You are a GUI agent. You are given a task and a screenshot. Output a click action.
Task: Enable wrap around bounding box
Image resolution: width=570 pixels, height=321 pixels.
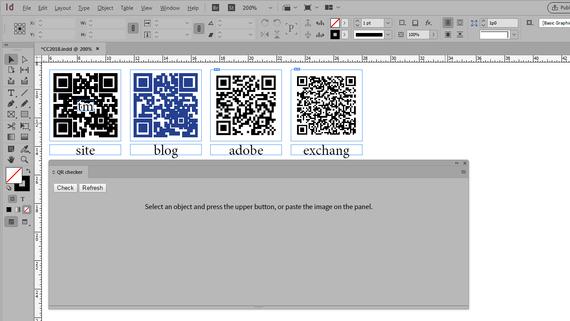point(460,23)
